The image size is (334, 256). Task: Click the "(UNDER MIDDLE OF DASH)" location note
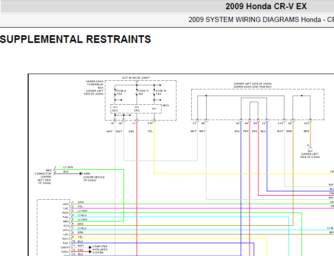click(x=94, y=179)
